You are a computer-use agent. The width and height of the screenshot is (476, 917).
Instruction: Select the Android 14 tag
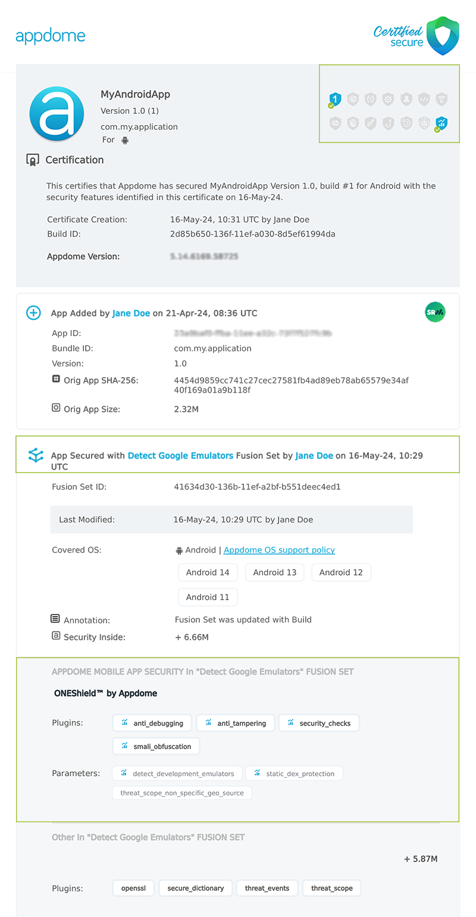[208, 573]
